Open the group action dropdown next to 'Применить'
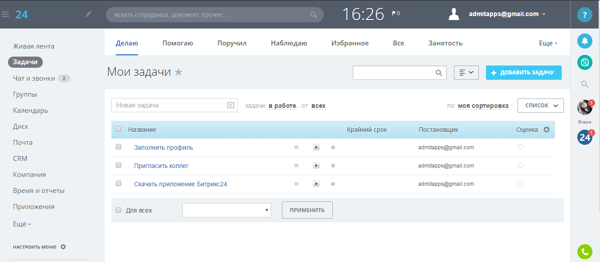 (x=226, y=210)
